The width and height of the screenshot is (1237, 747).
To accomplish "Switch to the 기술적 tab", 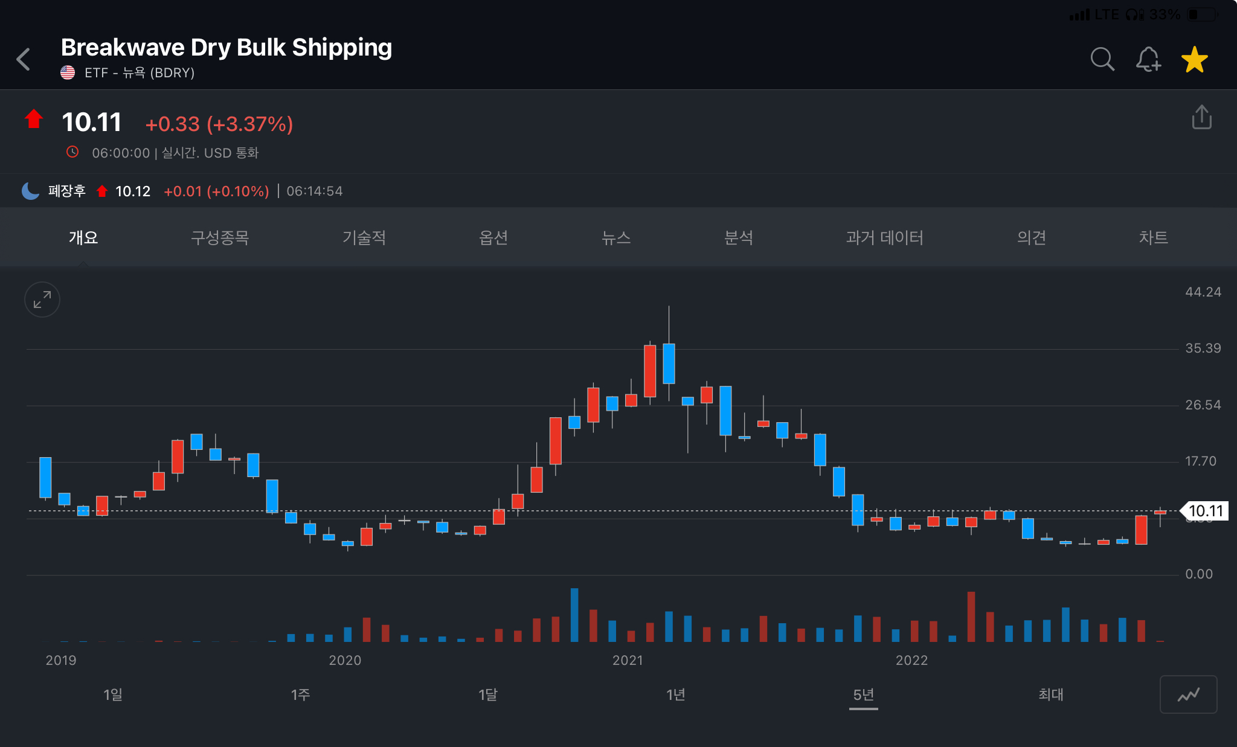I will [364, 237].
